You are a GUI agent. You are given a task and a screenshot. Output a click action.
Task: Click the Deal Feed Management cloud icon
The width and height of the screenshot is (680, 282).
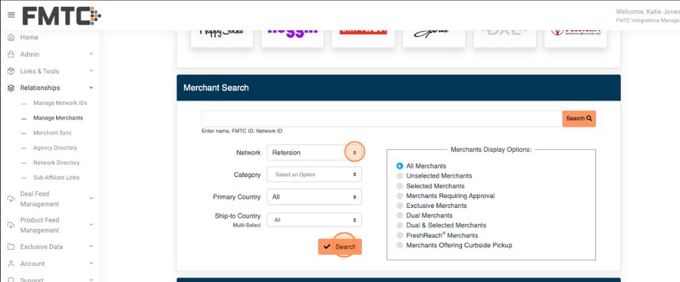pos(11,199)
